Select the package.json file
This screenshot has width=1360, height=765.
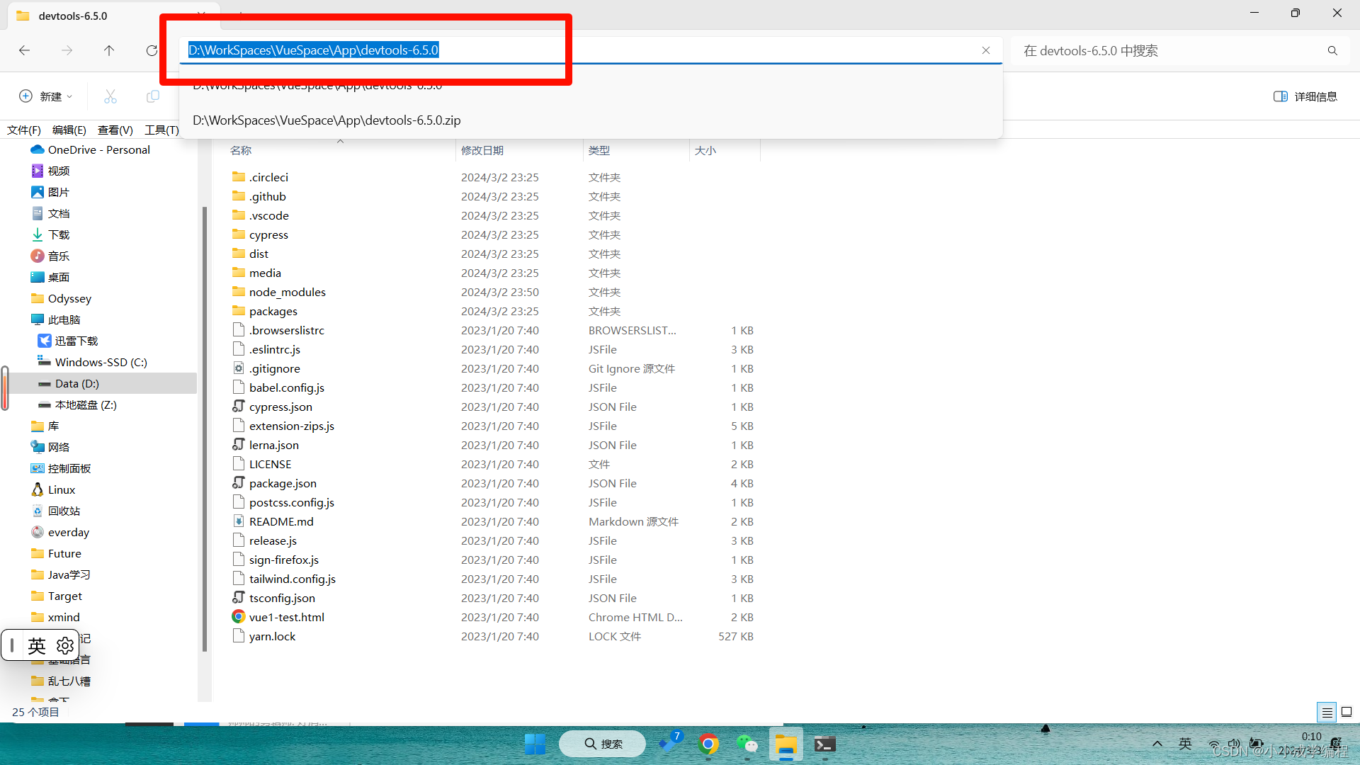[x=283, y=483]
